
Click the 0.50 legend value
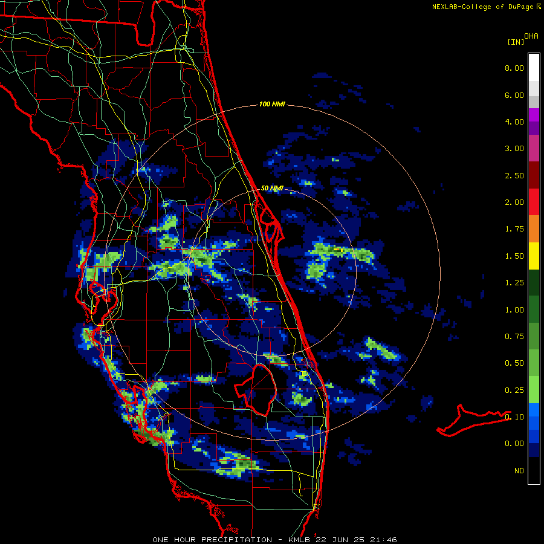514,363
